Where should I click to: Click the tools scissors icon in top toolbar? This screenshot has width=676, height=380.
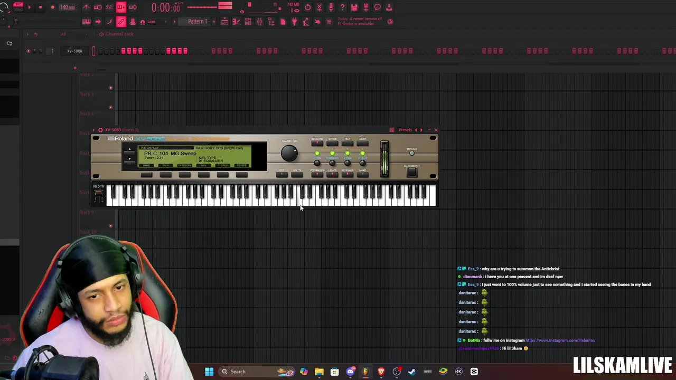320,7
